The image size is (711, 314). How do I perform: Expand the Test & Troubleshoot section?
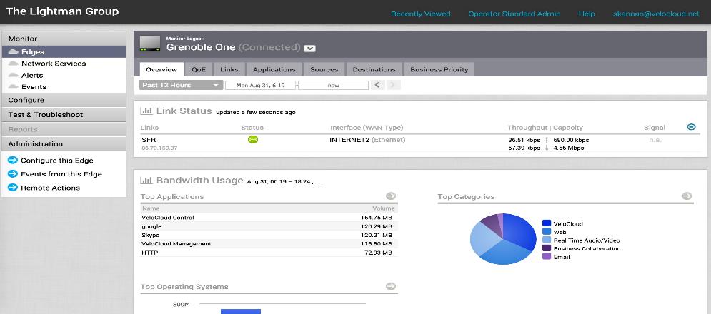pos(64,115)
